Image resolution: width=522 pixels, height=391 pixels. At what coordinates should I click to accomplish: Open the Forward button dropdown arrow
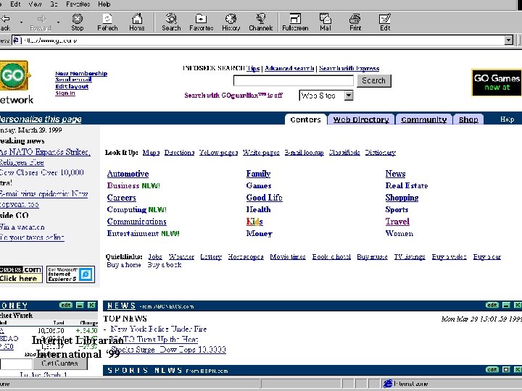(x=58, y=22)
